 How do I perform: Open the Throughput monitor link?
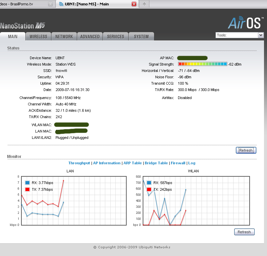pyautogui.click(x=79, y=163)
